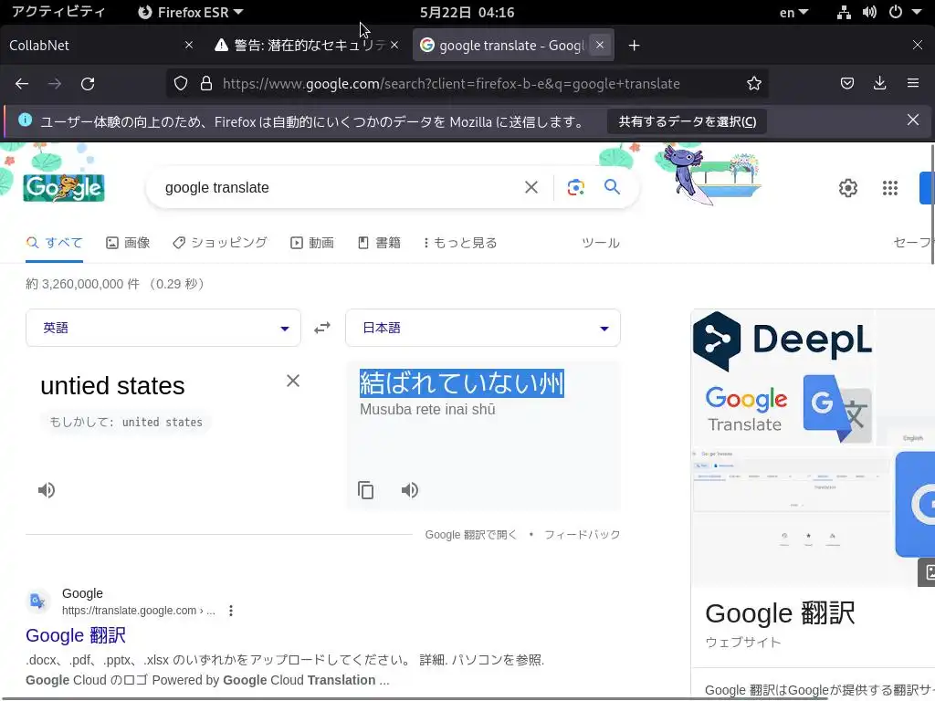Open the Firefox ESR application menu

[191, 13]
